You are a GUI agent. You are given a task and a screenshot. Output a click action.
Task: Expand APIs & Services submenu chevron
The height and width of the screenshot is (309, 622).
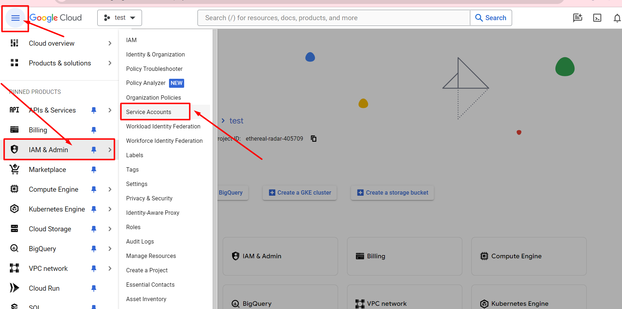coord(110,110)
